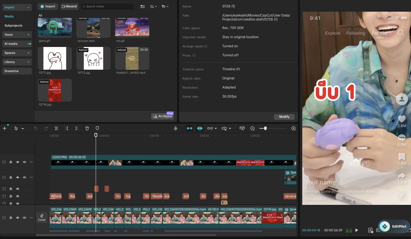Screen dimensions: 411x239
Task: Click the Split clip tool in timeline toolbar
Action: click(56, 128)
